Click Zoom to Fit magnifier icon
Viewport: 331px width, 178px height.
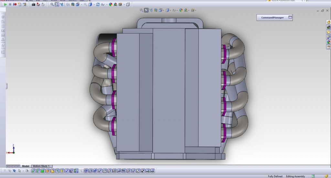(52, 5)
